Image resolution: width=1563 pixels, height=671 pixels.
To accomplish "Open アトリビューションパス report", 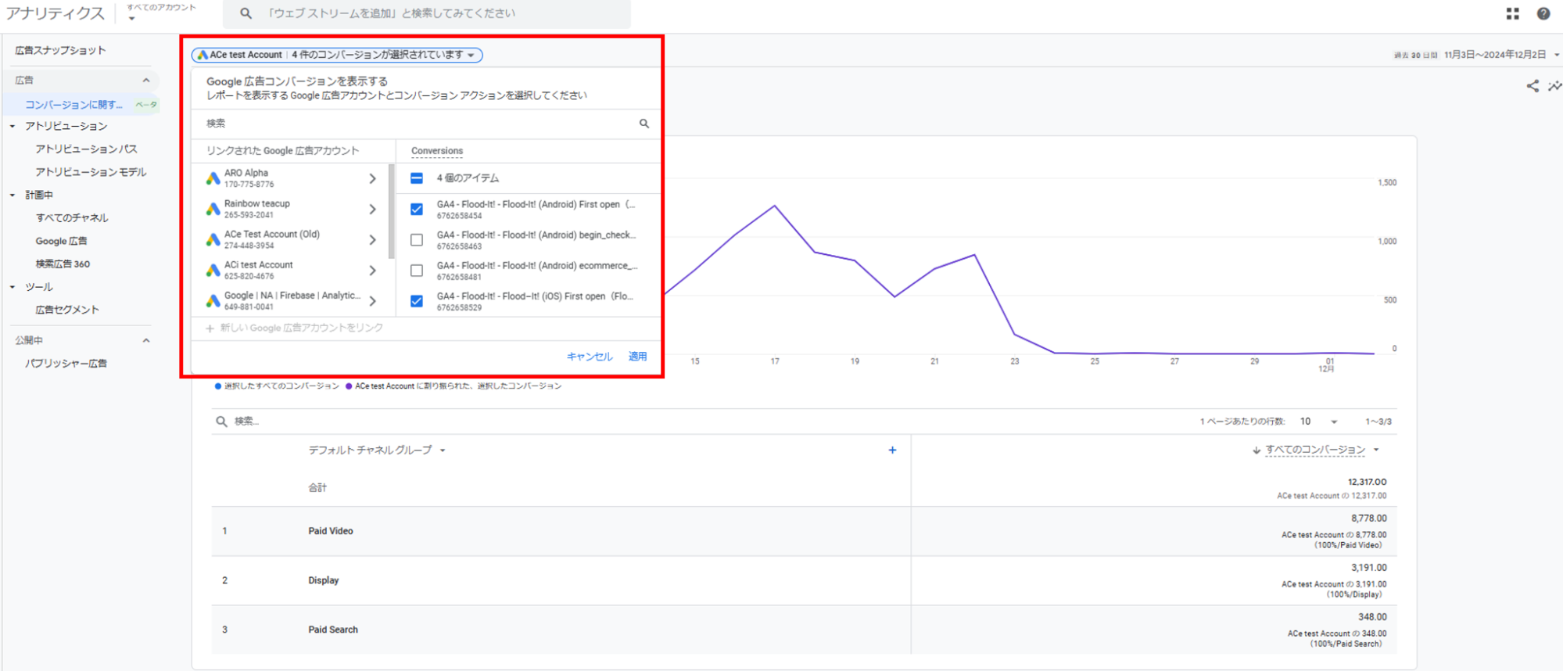I will point(86,149).
